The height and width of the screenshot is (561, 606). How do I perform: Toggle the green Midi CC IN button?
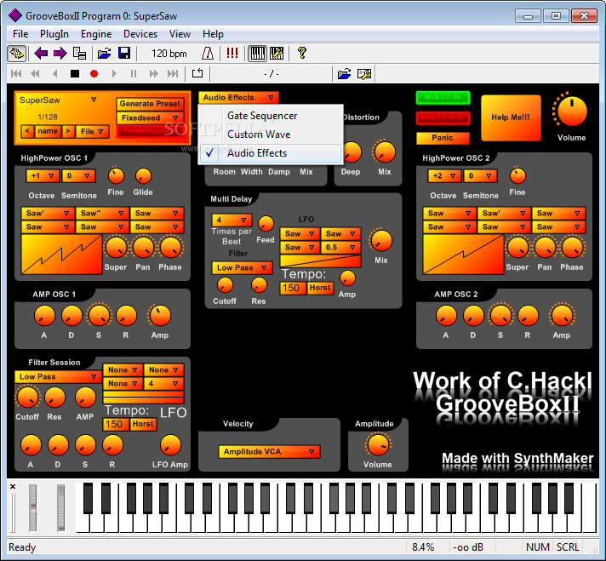click(443, 97)
